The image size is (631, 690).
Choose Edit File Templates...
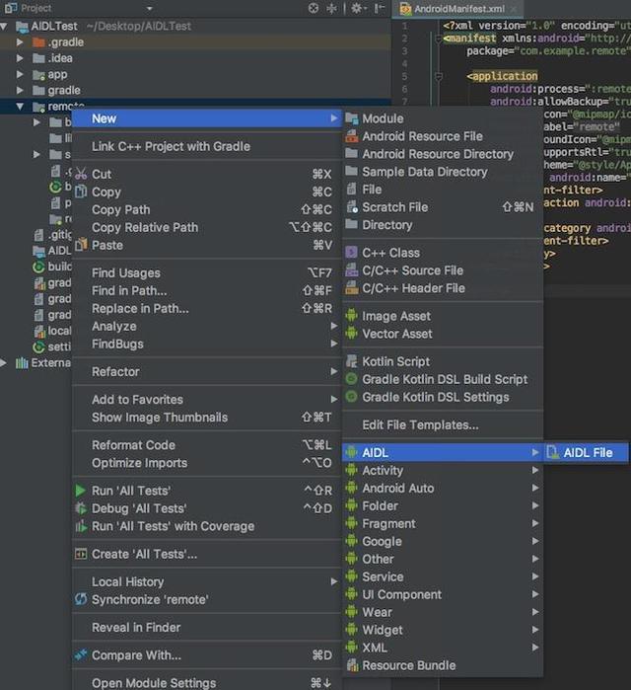click(443, 425)
